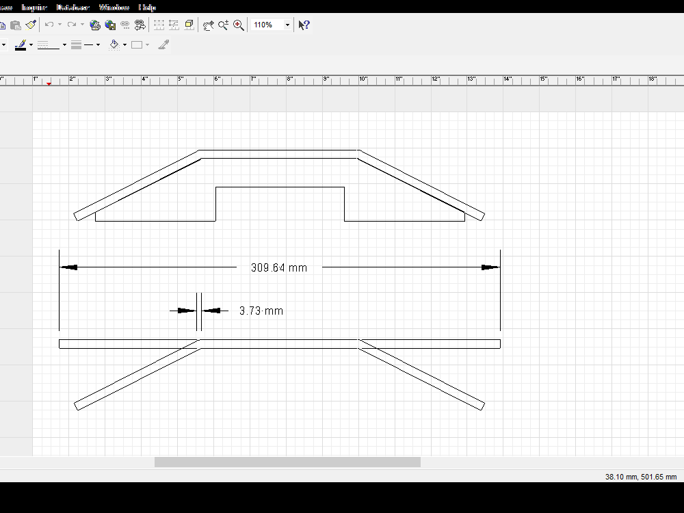
Task: Expand the line style dropdown
Action: tap(63, 44)
